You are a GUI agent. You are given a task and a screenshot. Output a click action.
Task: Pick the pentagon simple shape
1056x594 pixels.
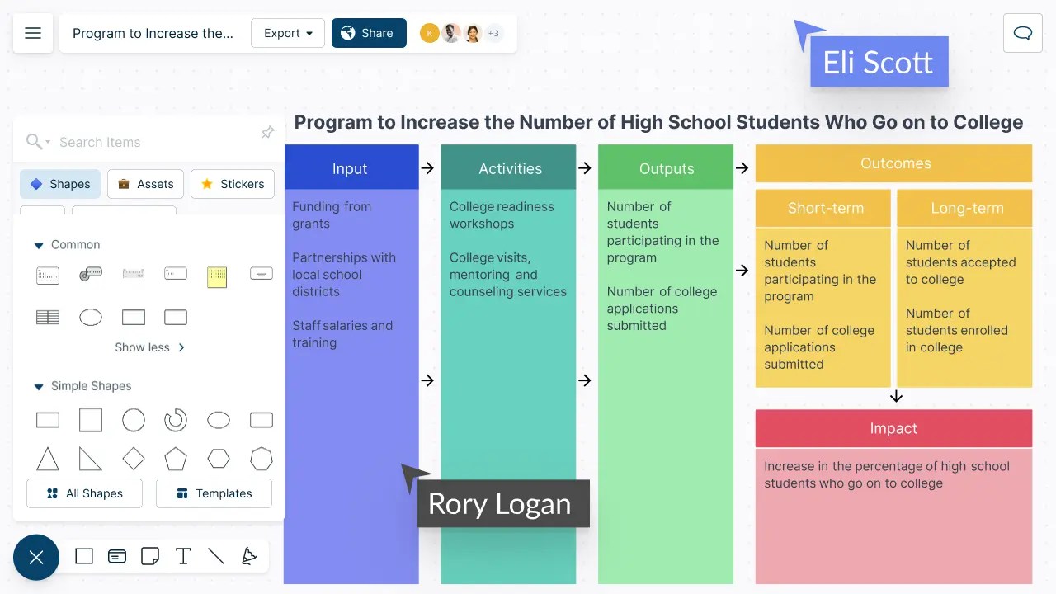(176, 459)
